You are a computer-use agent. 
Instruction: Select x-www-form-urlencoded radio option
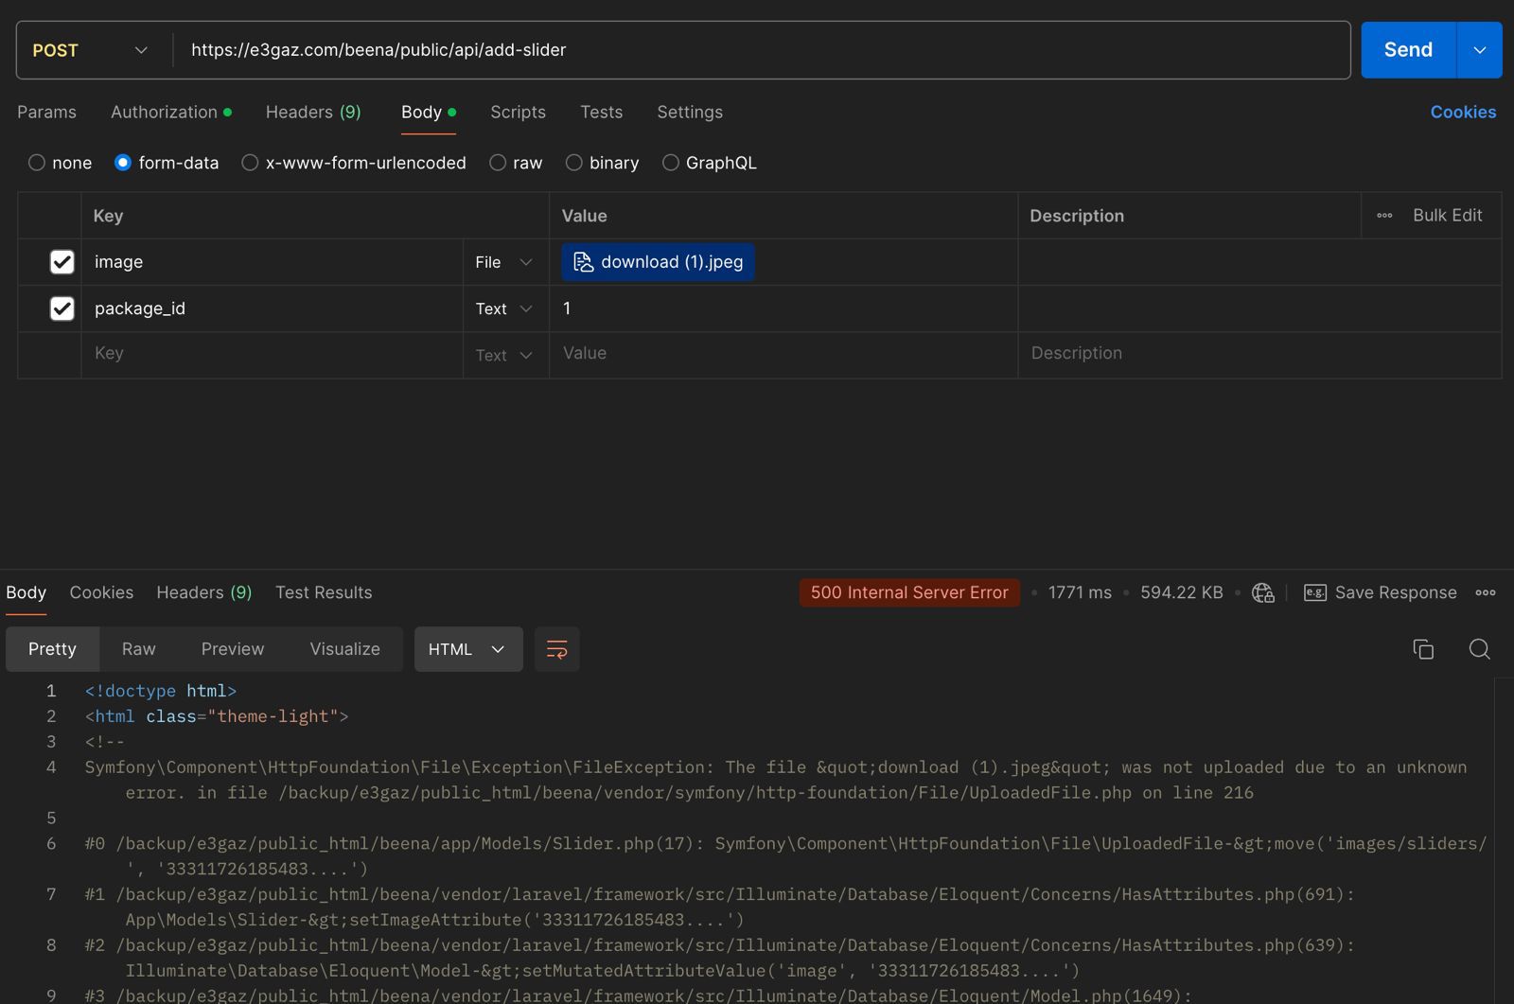(250, 163)
